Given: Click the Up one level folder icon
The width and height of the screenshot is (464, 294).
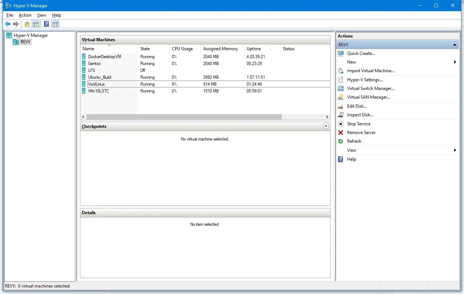Looking at the screenshot, I should pyautogui.click(x=27, y=24).
